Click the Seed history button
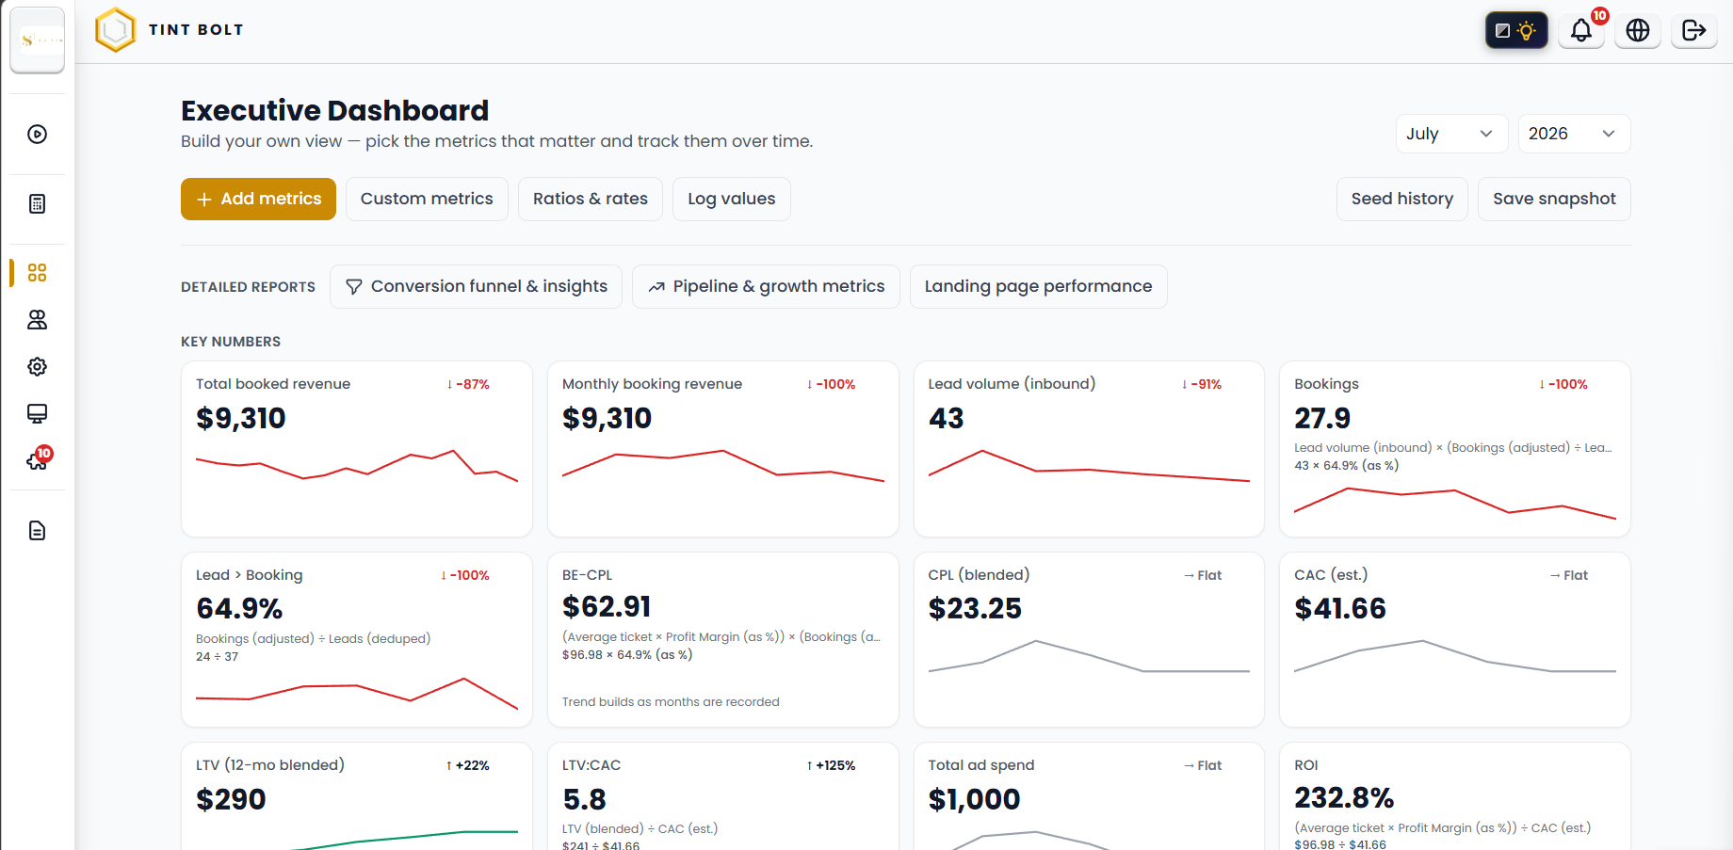The image size is (1733, 850). point(1402,199)
